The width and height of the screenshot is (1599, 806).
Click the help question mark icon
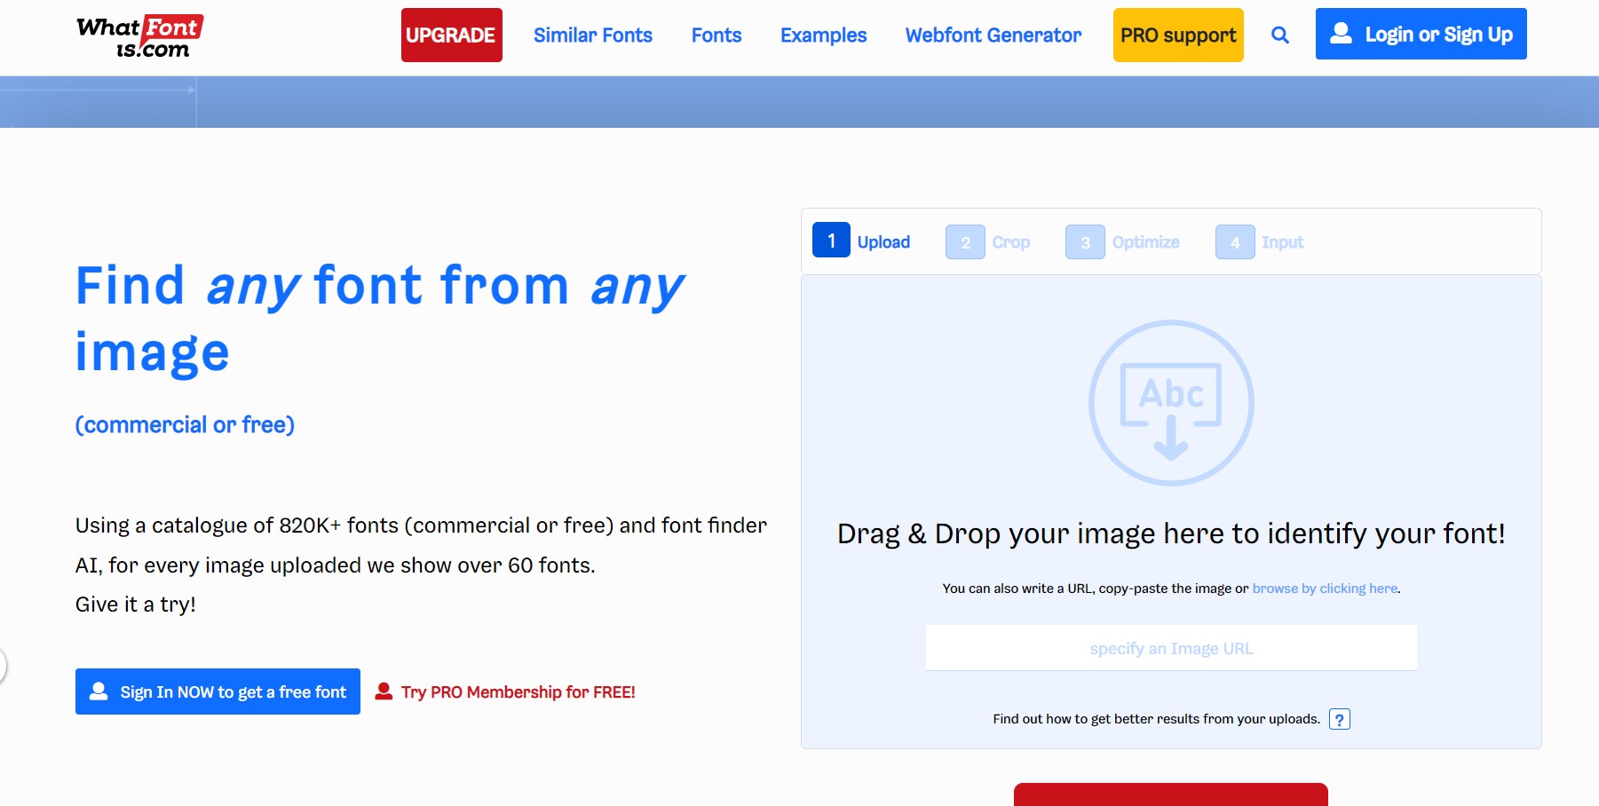1340,719
